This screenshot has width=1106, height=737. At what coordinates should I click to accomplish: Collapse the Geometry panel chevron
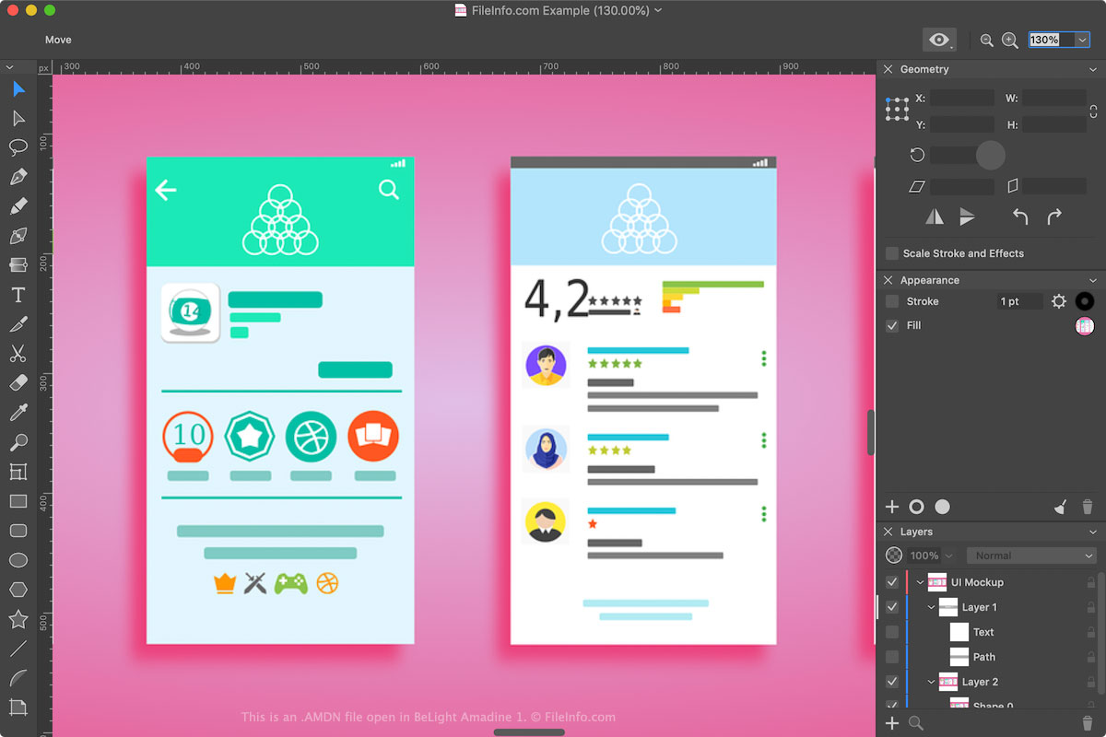pyautogui.click(x=1093, y=70)
